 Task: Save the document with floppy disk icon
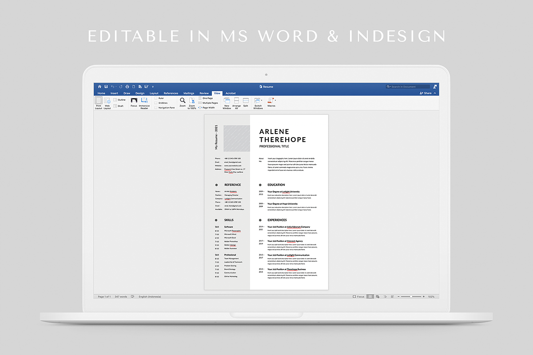106,87
